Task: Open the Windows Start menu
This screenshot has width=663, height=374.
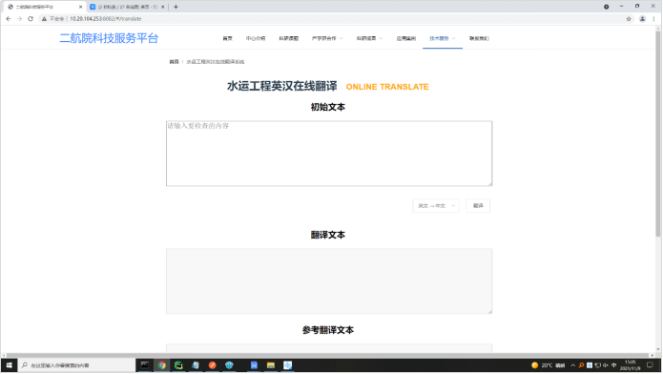Action: click(9, 365)
